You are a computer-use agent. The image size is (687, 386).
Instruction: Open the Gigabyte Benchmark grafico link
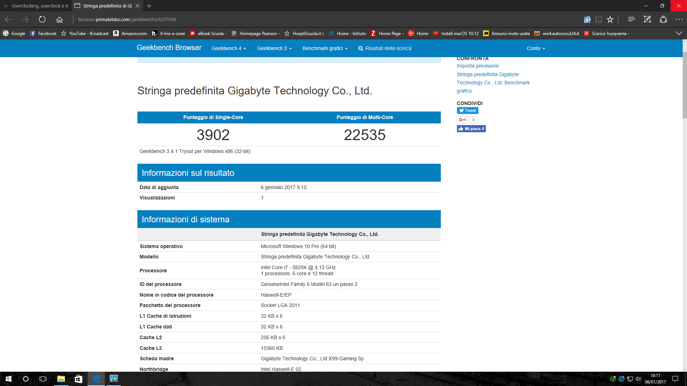(x=493, y=83)
